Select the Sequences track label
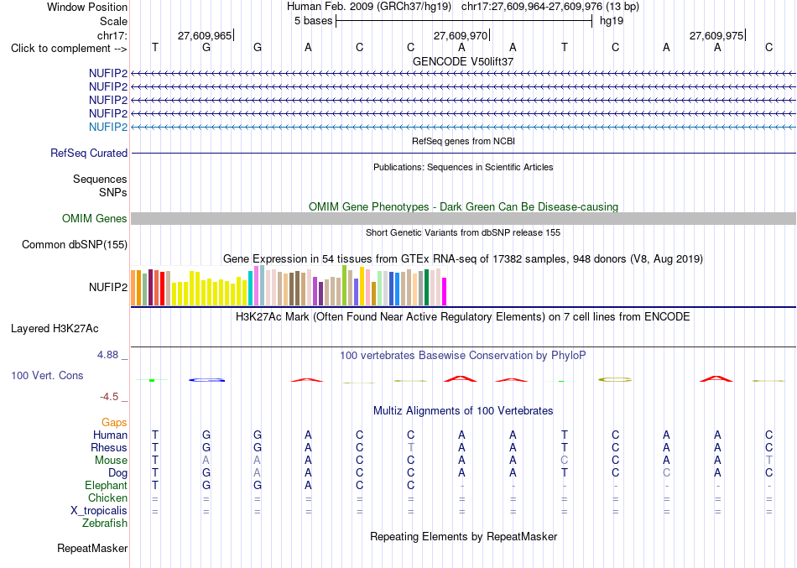The width and height of the screenshot is (797, 568). (100, 179)
